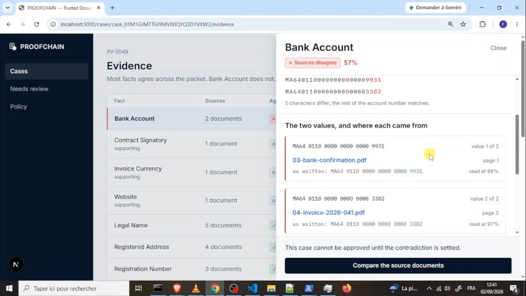Click the taskbar search box
The width and height of the screenshot is (526, 296).
[74, 288]
